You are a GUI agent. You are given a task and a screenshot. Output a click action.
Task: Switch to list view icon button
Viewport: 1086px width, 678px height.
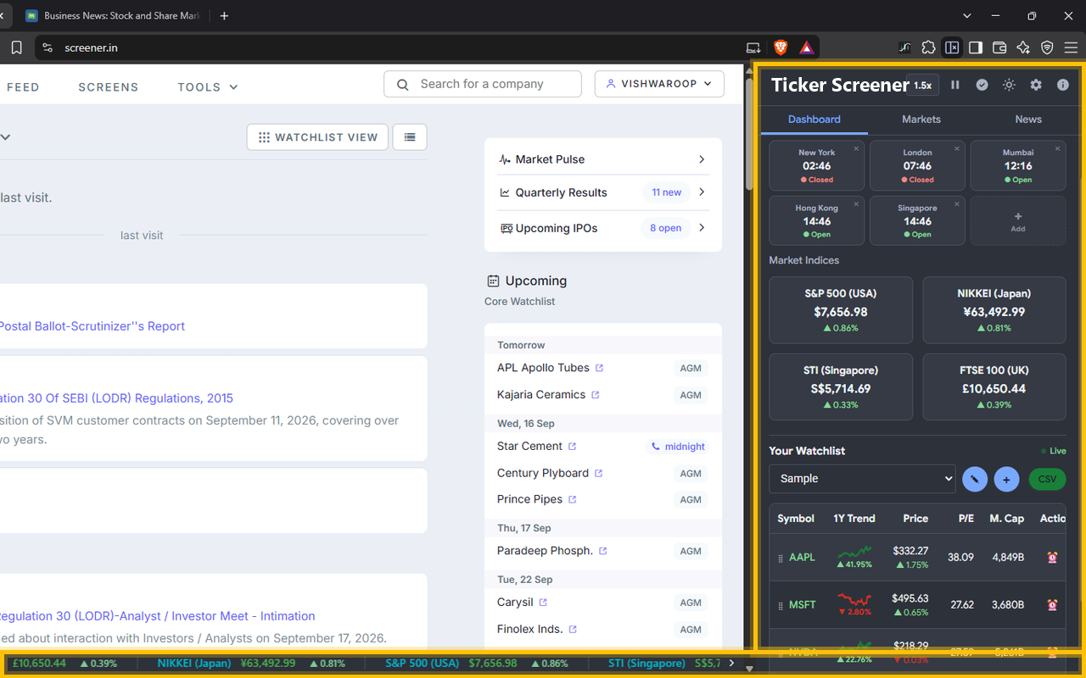410,137
